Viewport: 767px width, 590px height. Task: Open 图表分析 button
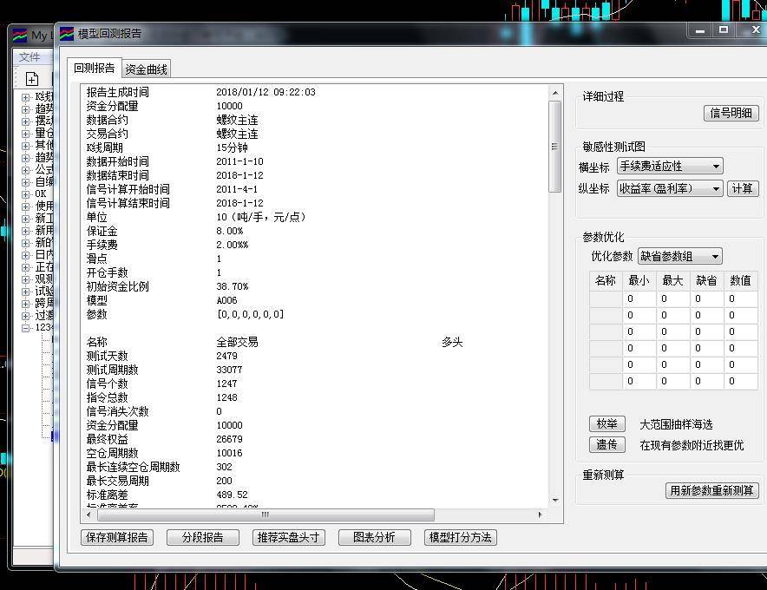tap(375, 537)
